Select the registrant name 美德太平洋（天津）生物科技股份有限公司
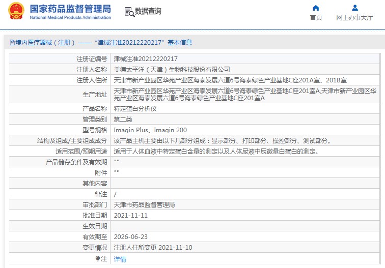 click(172, 70)
